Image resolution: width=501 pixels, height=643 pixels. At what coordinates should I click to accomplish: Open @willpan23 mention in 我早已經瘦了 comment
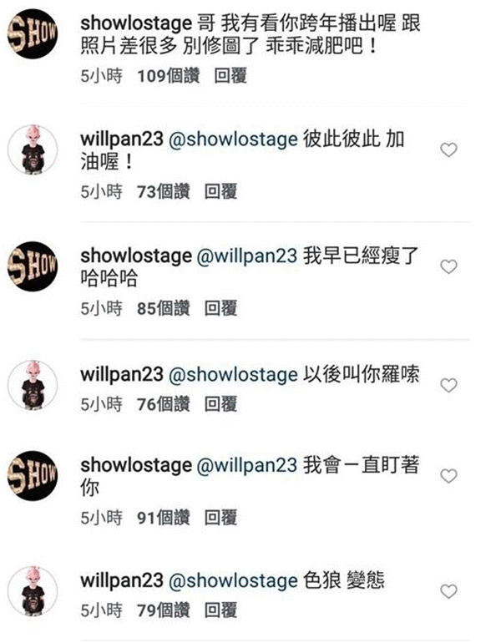pyautogui.click(x=247, y=256)
